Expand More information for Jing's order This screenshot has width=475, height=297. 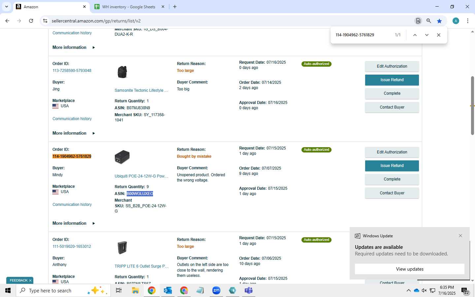74,133
